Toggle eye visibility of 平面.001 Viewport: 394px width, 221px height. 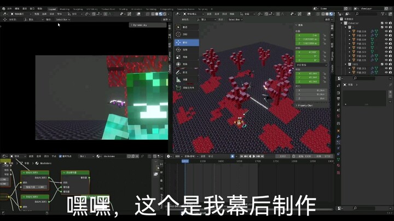coord(386,68)
